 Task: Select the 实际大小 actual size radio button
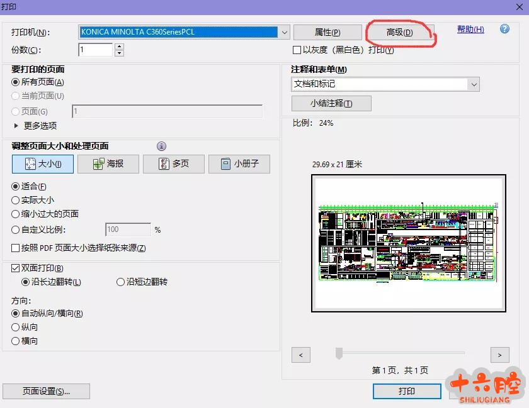point(16,200)
